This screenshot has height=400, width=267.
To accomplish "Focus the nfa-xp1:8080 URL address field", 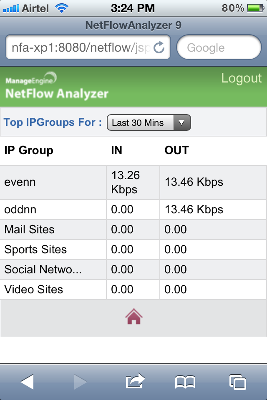I will click(x=88, y=47).
